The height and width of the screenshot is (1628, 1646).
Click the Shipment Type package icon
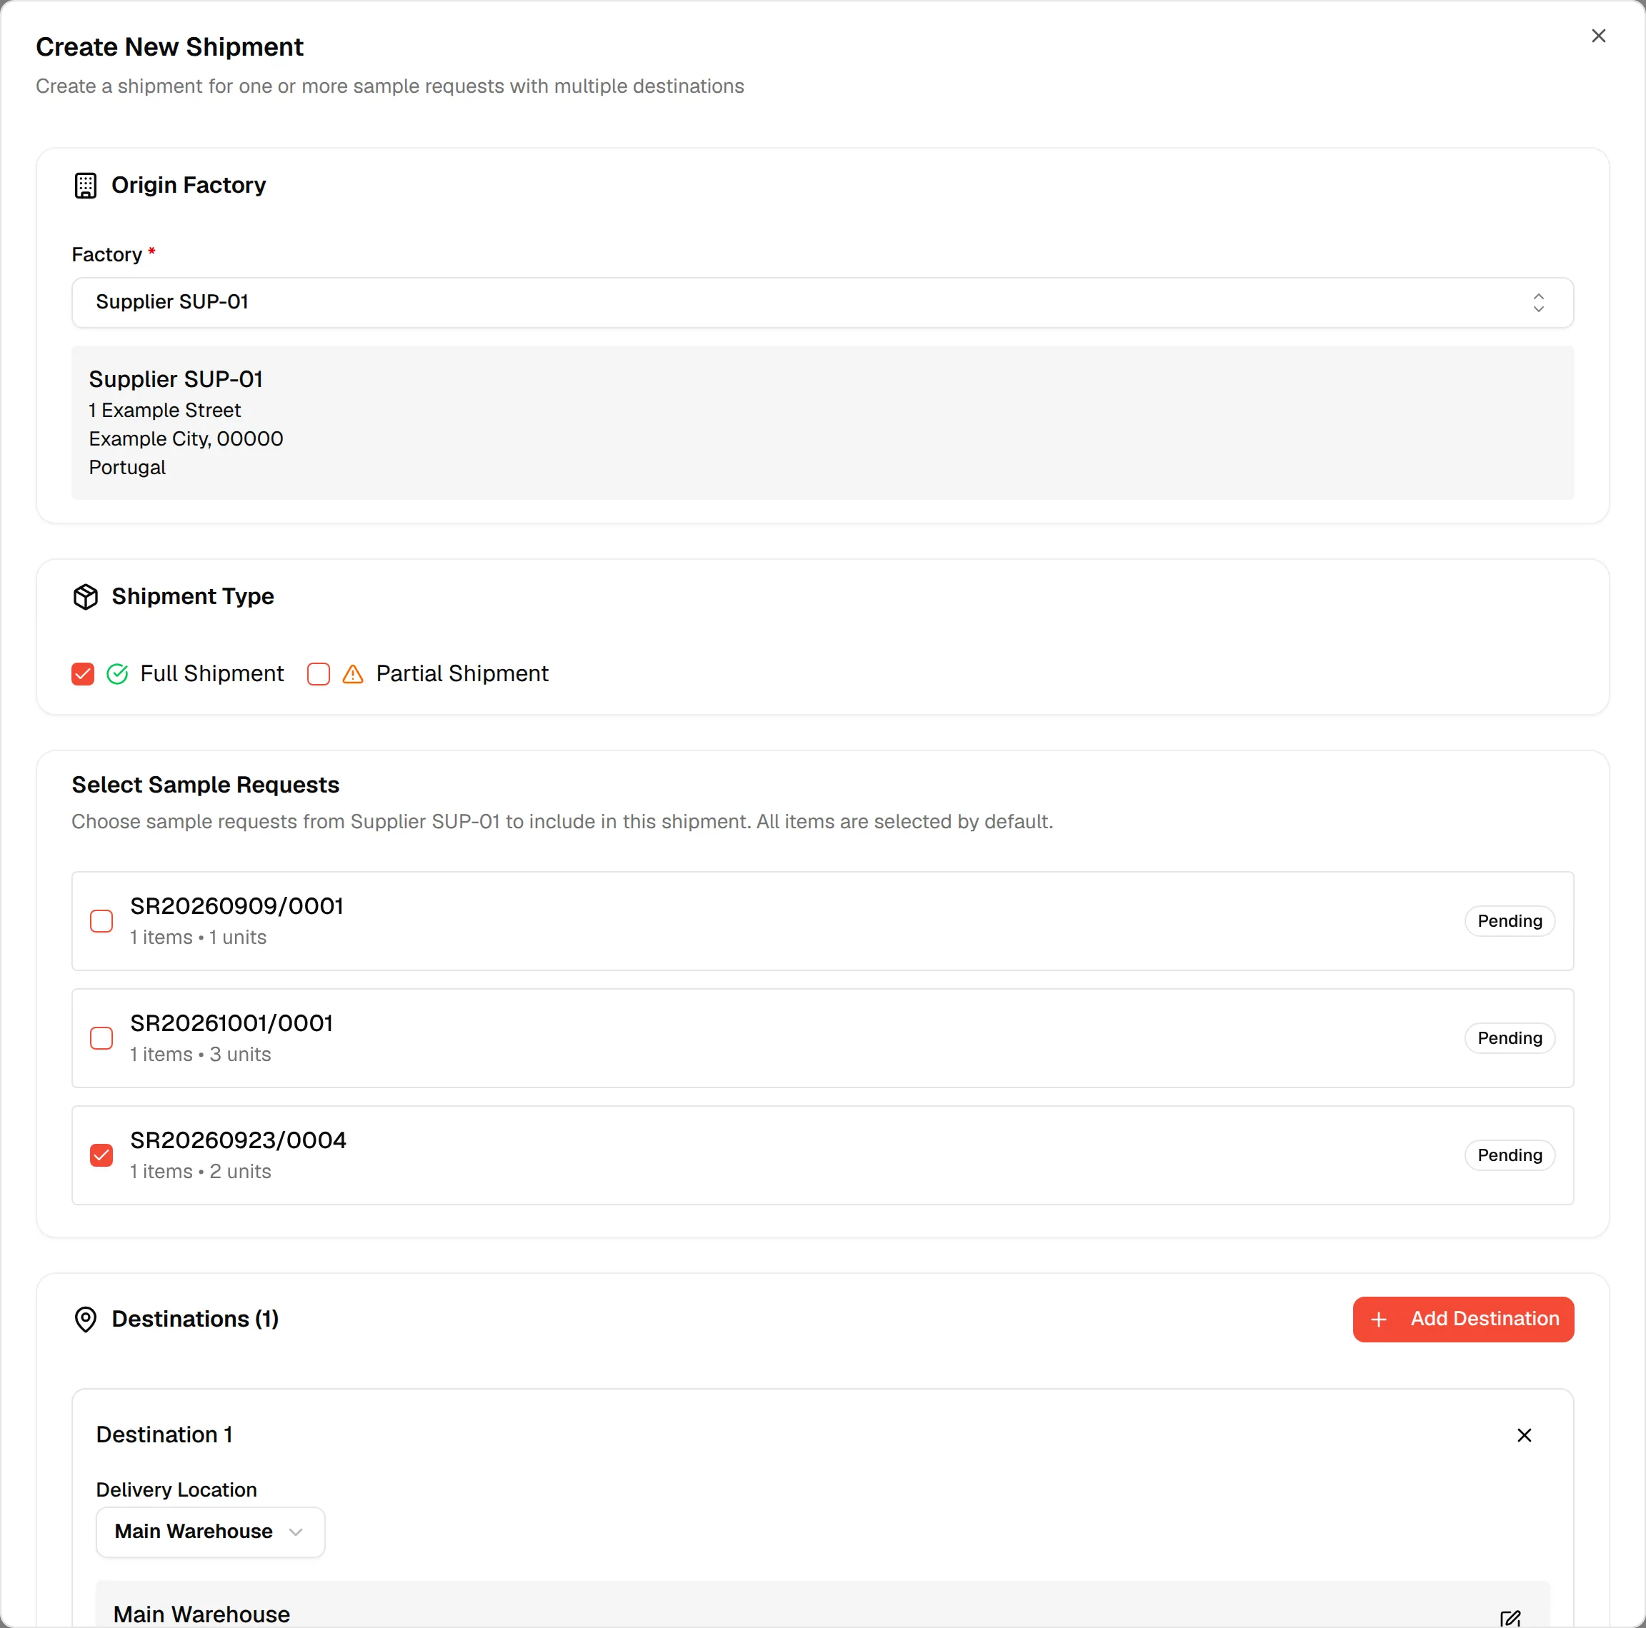[86, 597]
